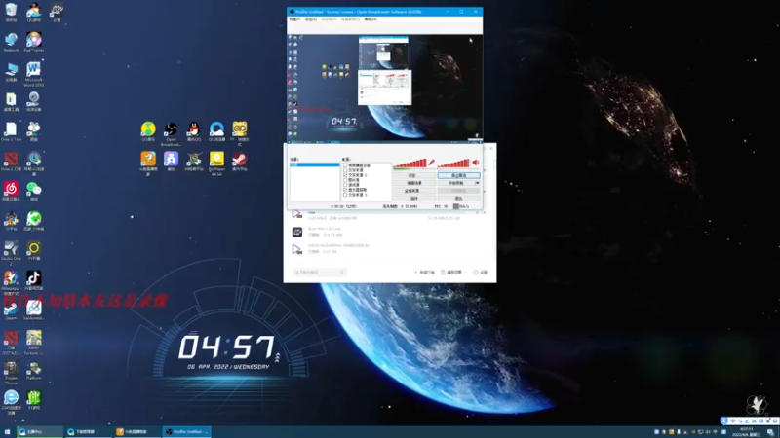Toggle the 显示器获取 source checkbox in OBS

[345, 190]
